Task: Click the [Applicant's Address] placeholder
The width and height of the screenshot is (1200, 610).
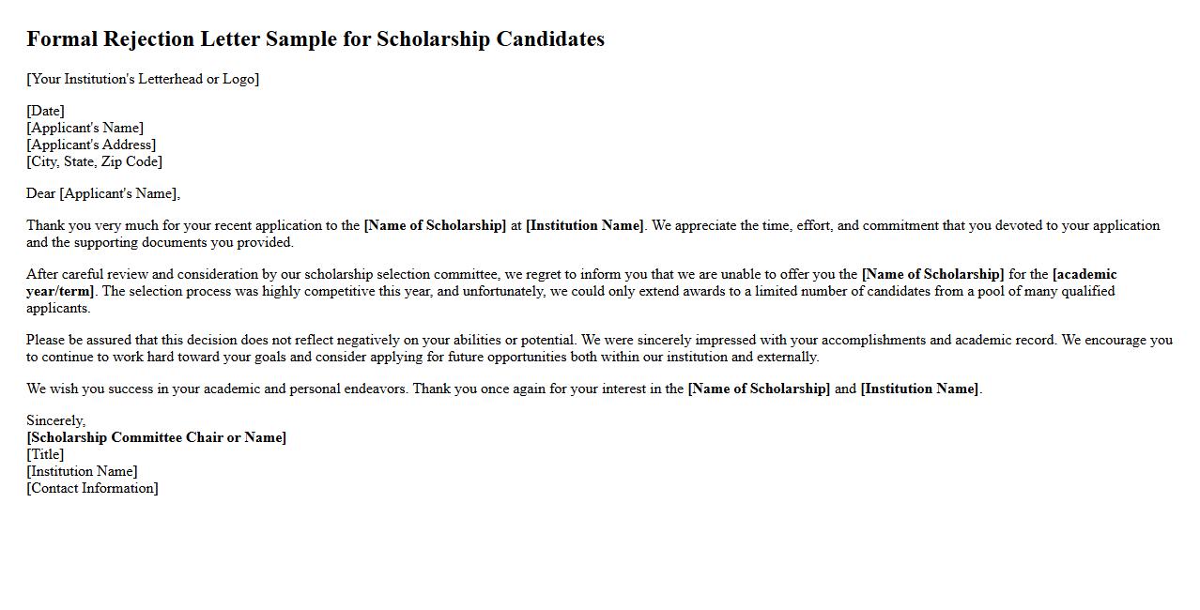Action: point(91,145)
